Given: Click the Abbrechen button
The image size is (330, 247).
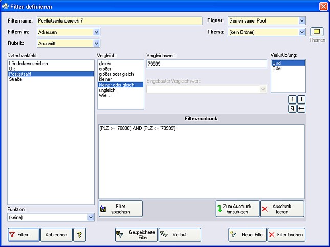Looking at the screenshot, I should pos(56,235).
